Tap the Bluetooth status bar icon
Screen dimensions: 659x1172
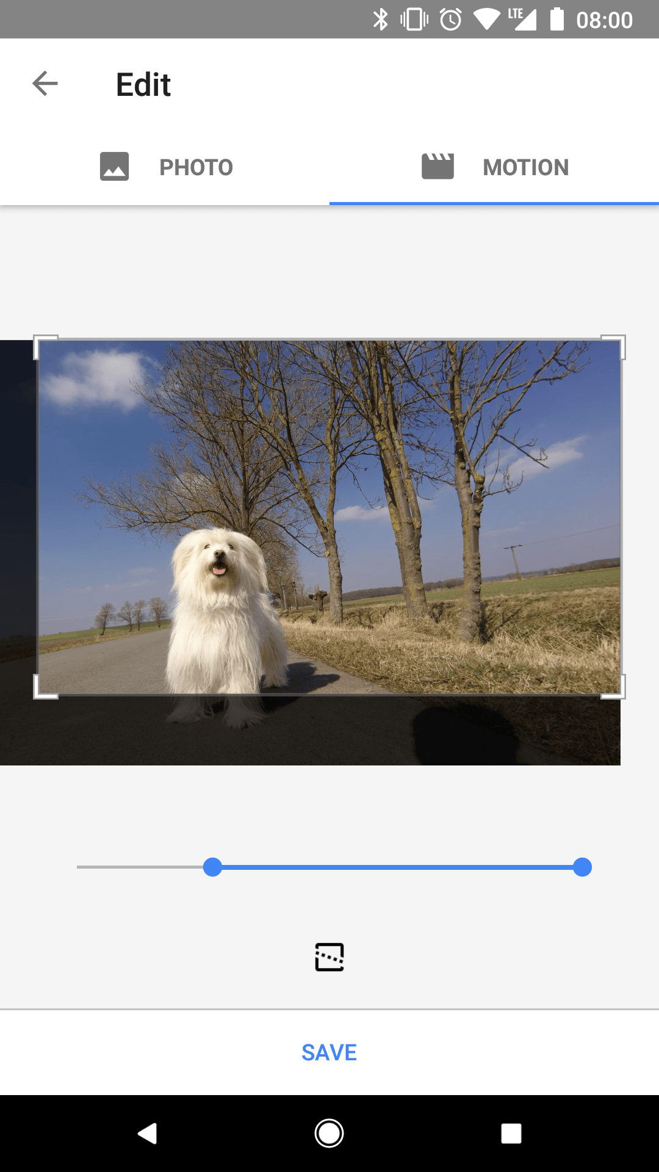(381, 20)
